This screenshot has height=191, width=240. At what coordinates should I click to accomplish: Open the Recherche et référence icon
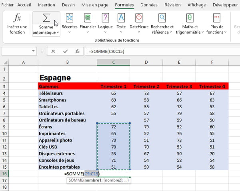[162, 18]
